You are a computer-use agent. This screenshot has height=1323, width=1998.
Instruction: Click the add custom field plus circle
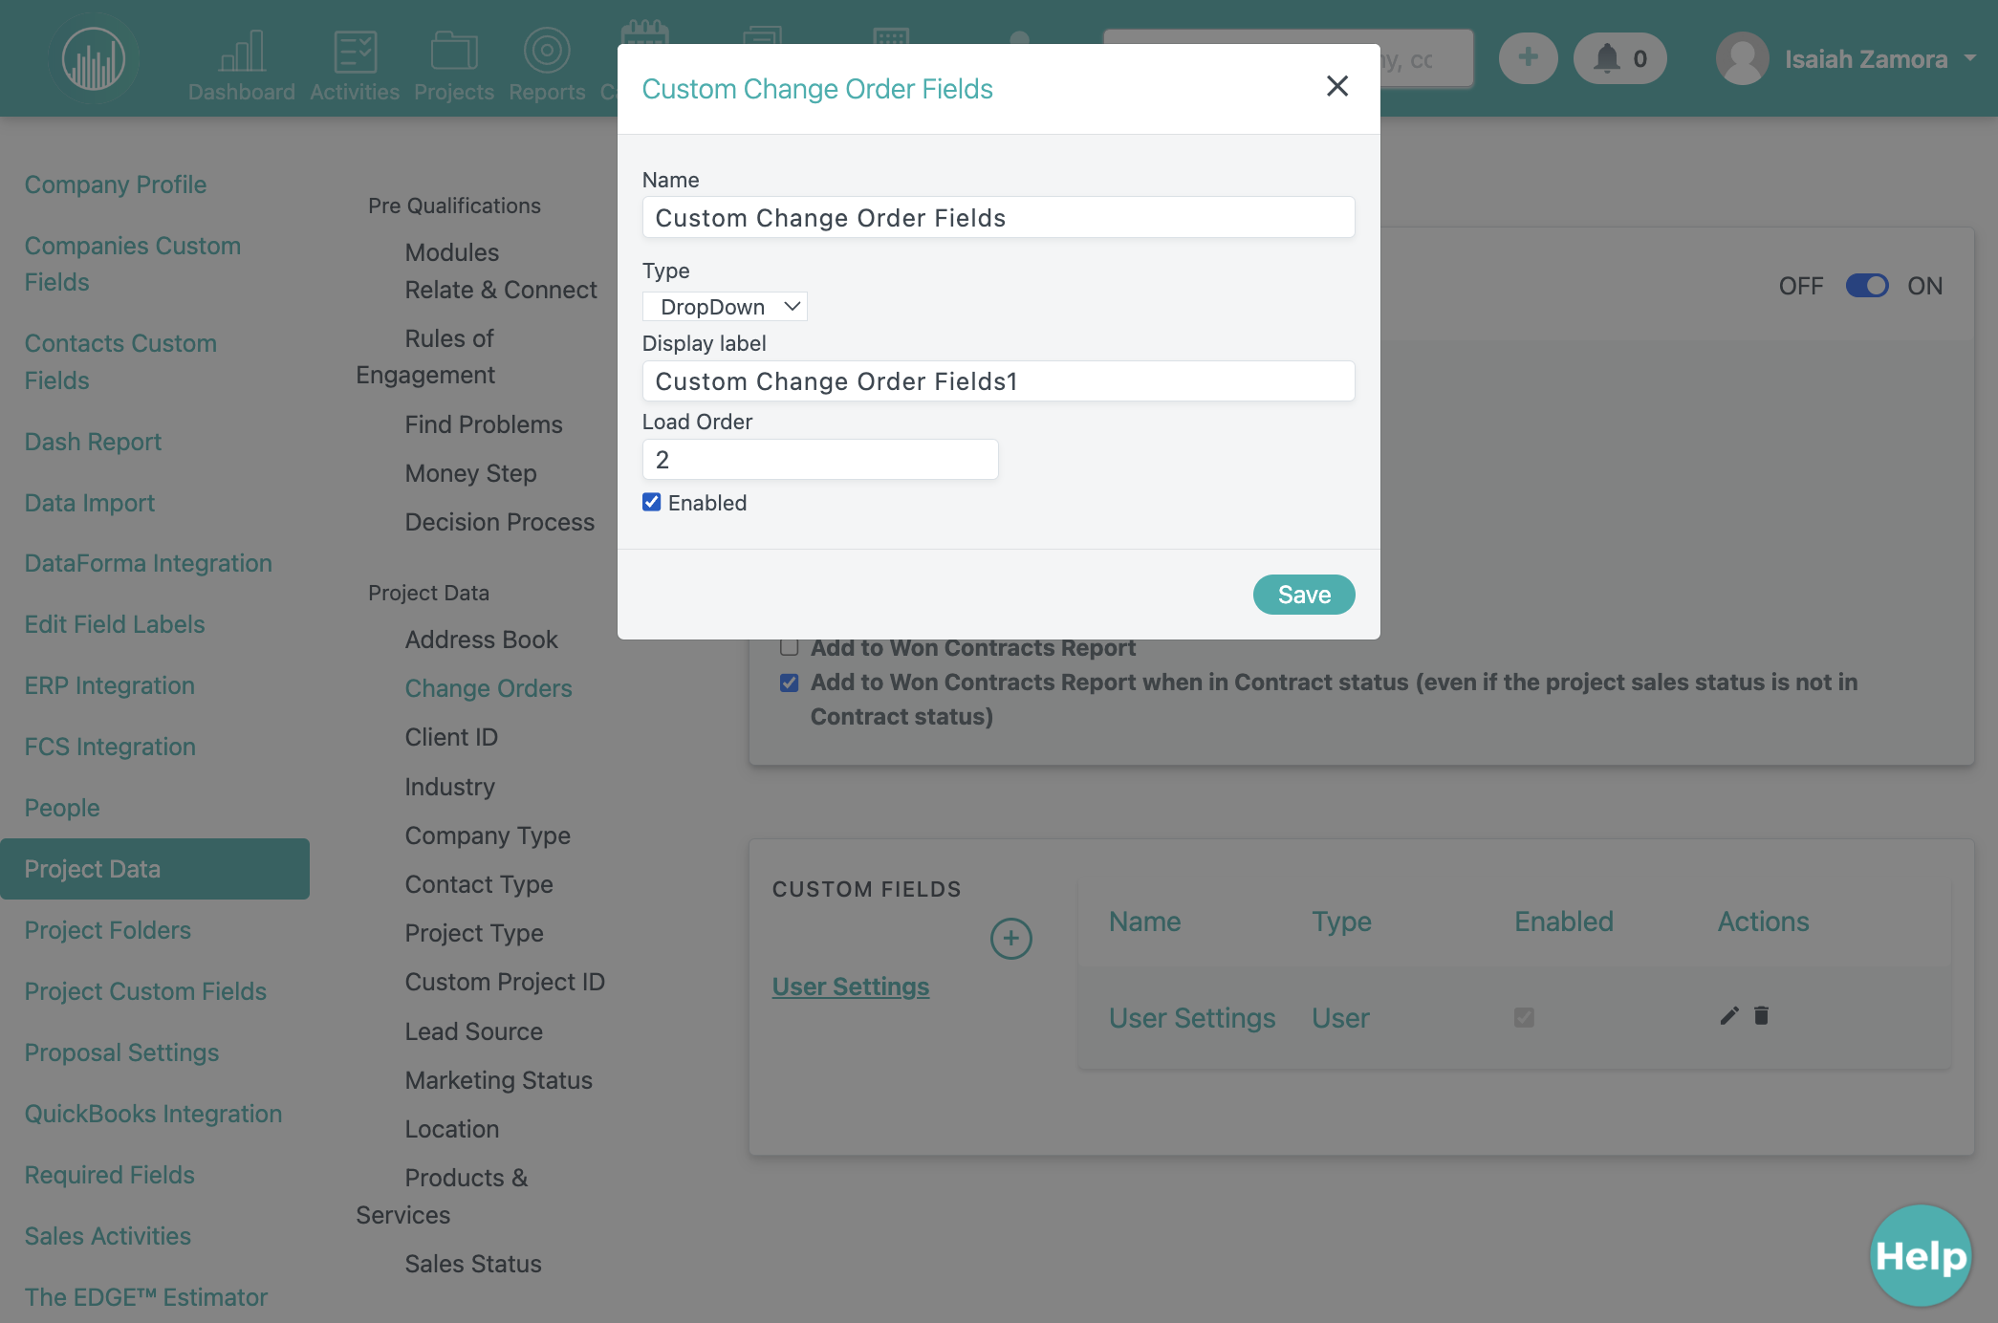(x=1010, y=939)
